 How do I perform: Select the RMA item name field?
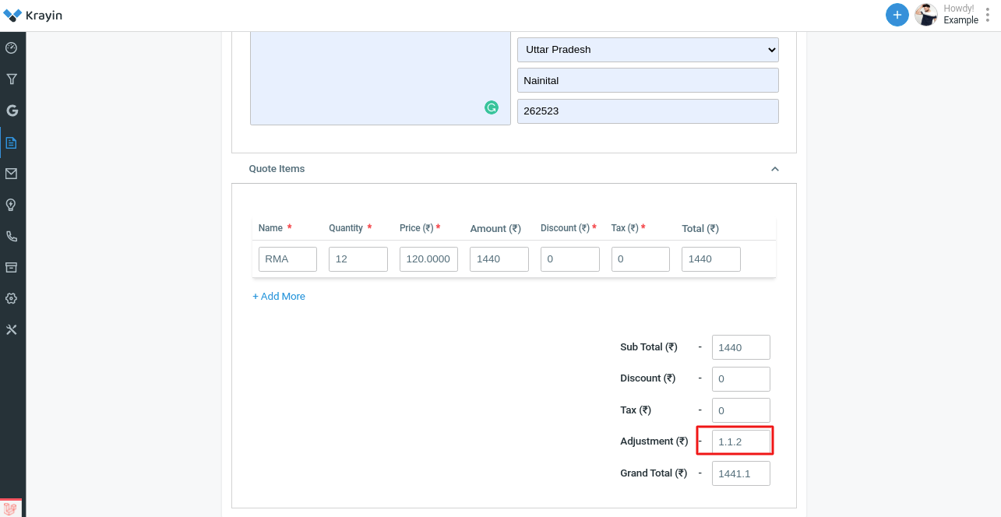click(x=287, y=258)
